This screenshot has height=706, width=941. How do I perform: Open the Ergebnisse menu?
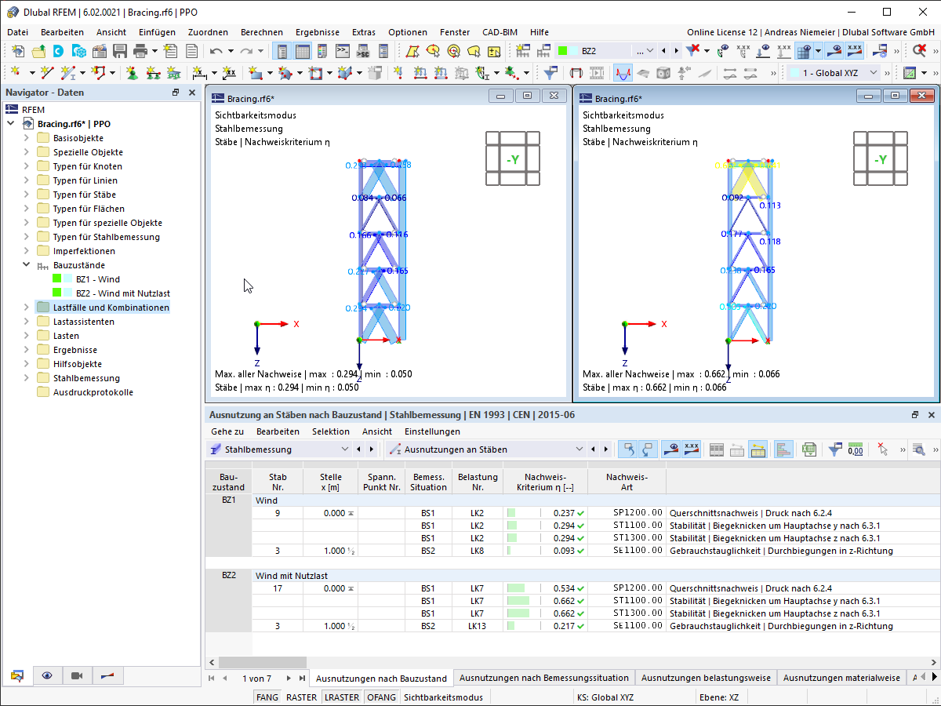click(318, 32)
